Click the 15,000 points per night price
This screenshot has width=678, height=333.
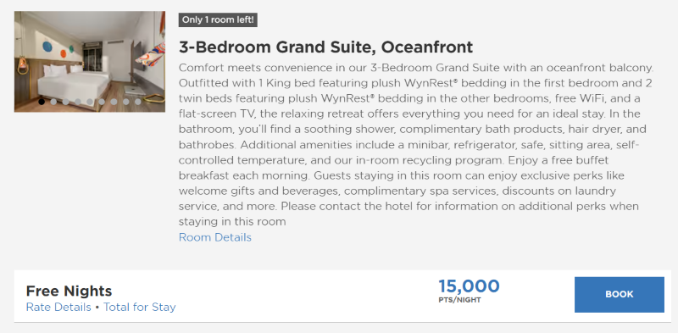470,286
